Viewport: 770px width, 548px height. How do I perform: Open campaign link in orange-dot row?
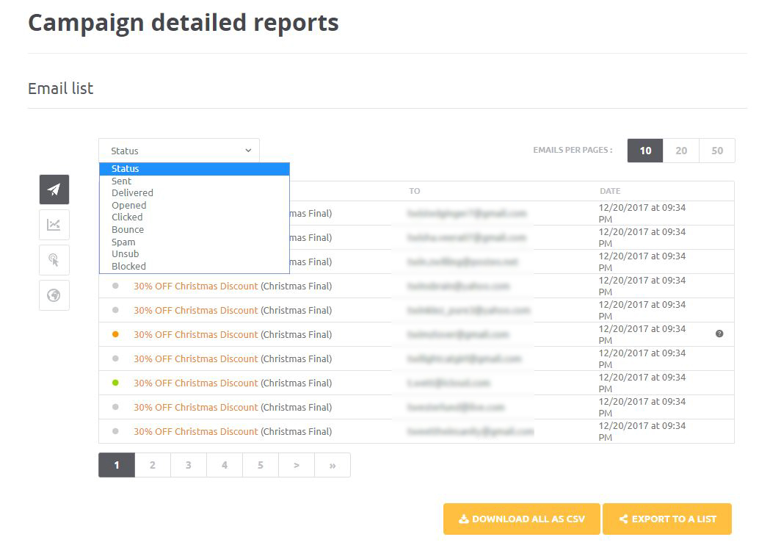[x=195, y=334]
